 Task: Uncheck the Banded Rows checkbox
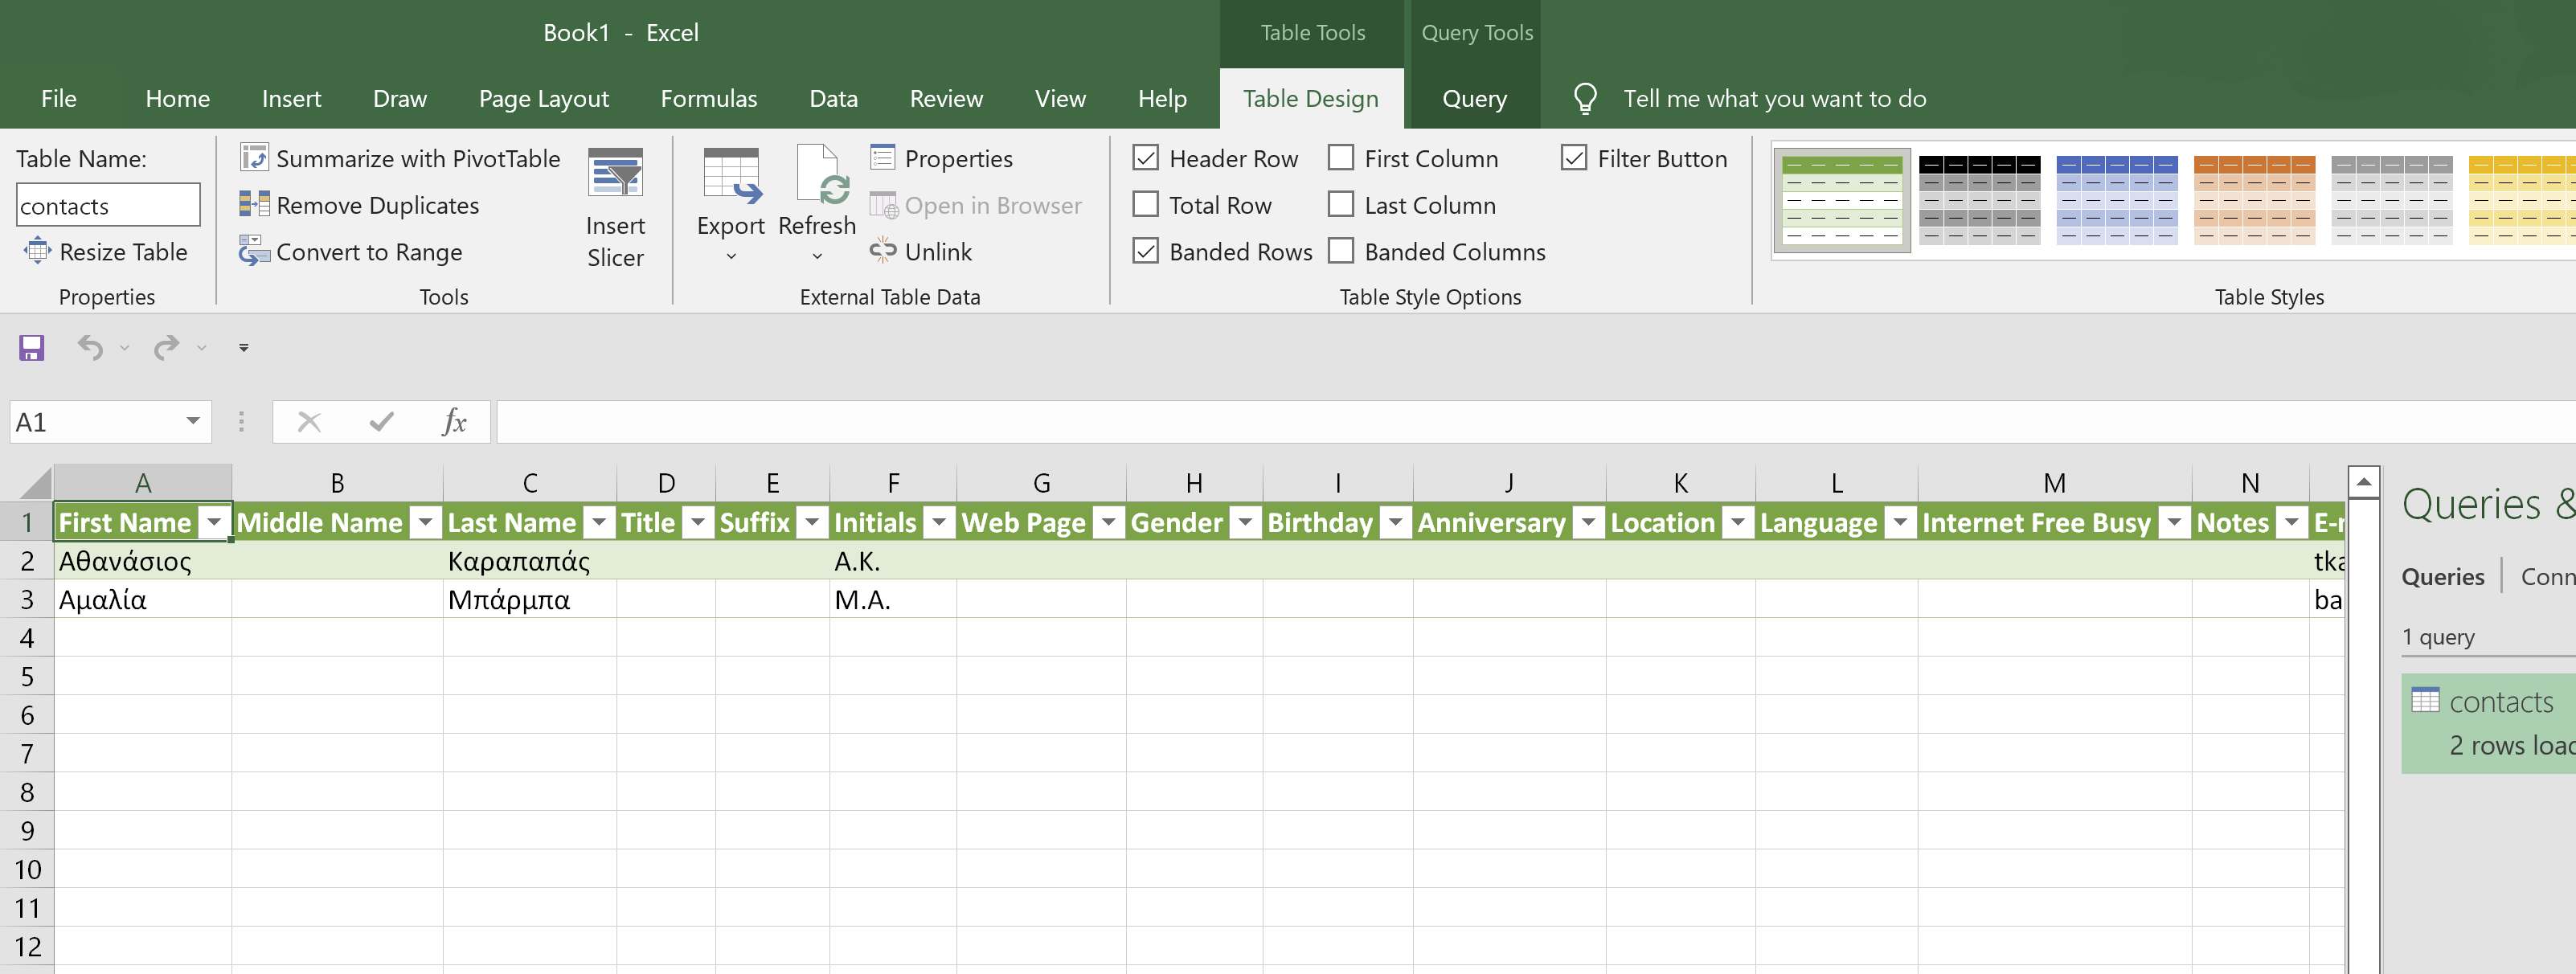1145,251
